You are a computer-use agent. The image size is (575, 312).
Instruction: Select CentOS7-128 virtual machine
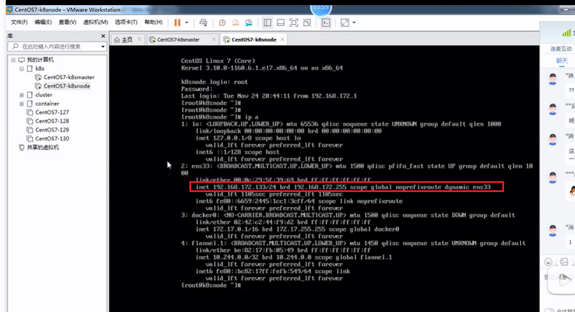[x=52, y=121]
